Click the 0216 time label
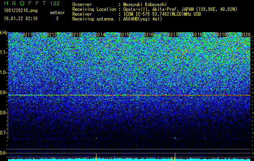The width and height of the screenshot is (254, 161). pyautogui.click(x=149, y=35)
